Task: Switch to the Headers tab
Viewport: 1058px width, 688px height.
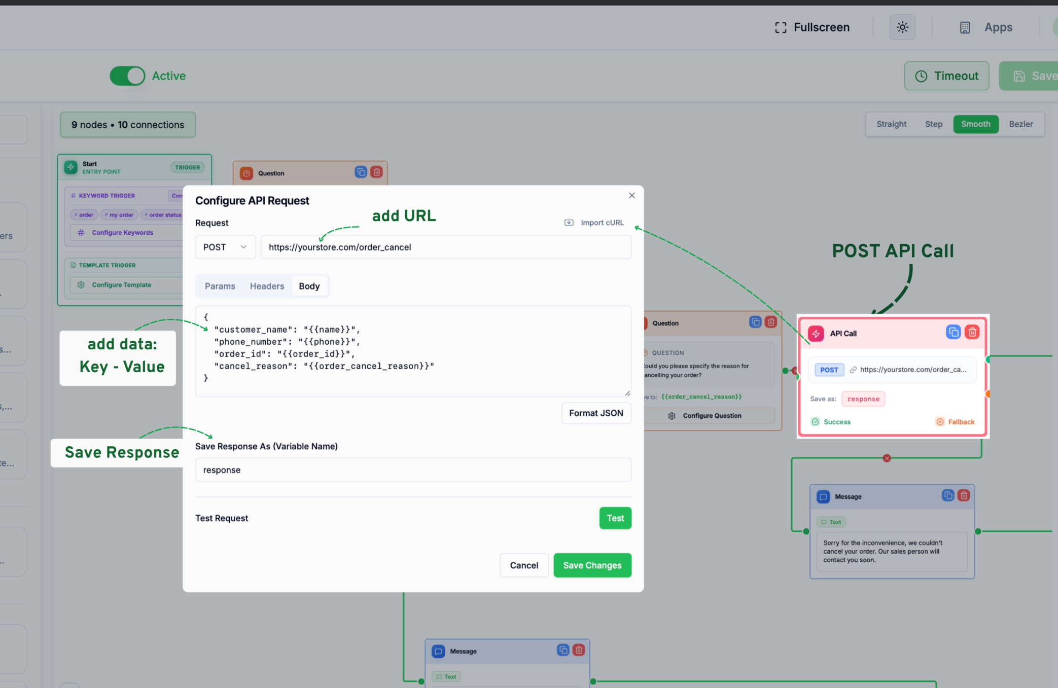Action: point(267,286)
